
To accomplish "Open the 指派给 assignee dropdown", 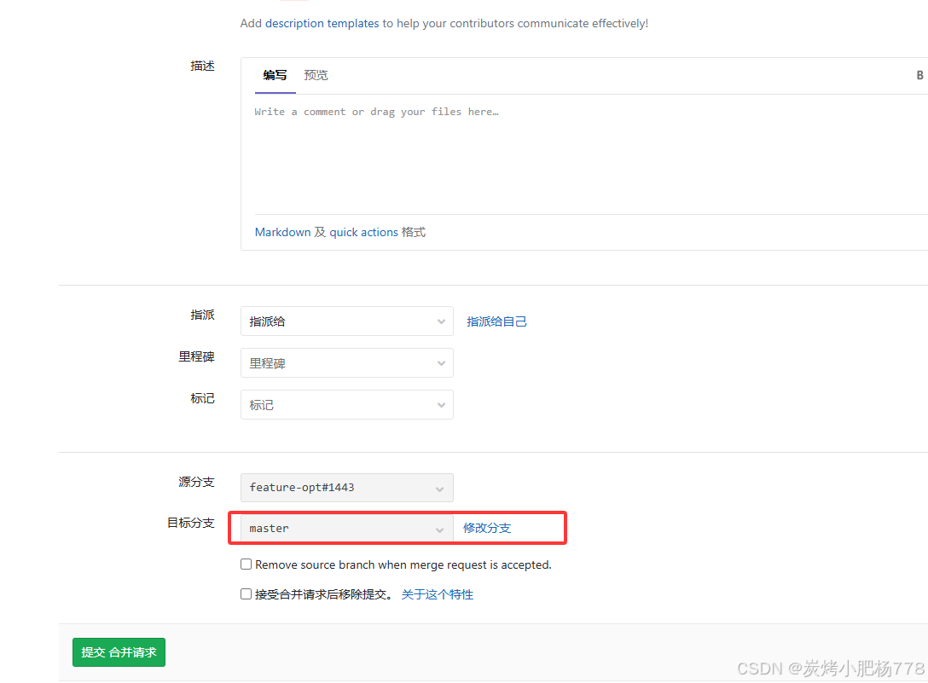I will click(347, 321).
